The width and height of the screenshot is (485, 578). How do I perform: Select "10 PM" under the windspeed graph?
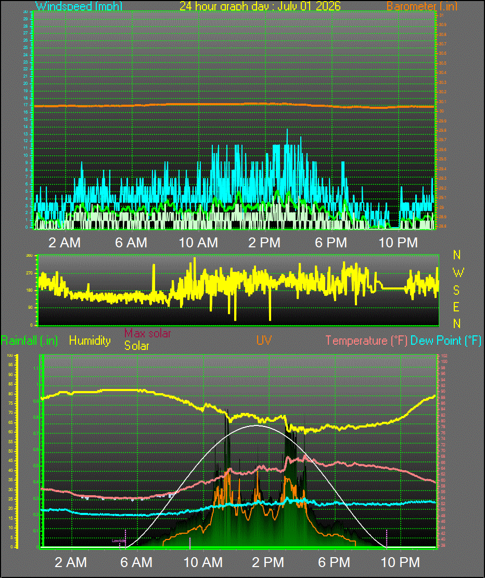pos(398,243)
